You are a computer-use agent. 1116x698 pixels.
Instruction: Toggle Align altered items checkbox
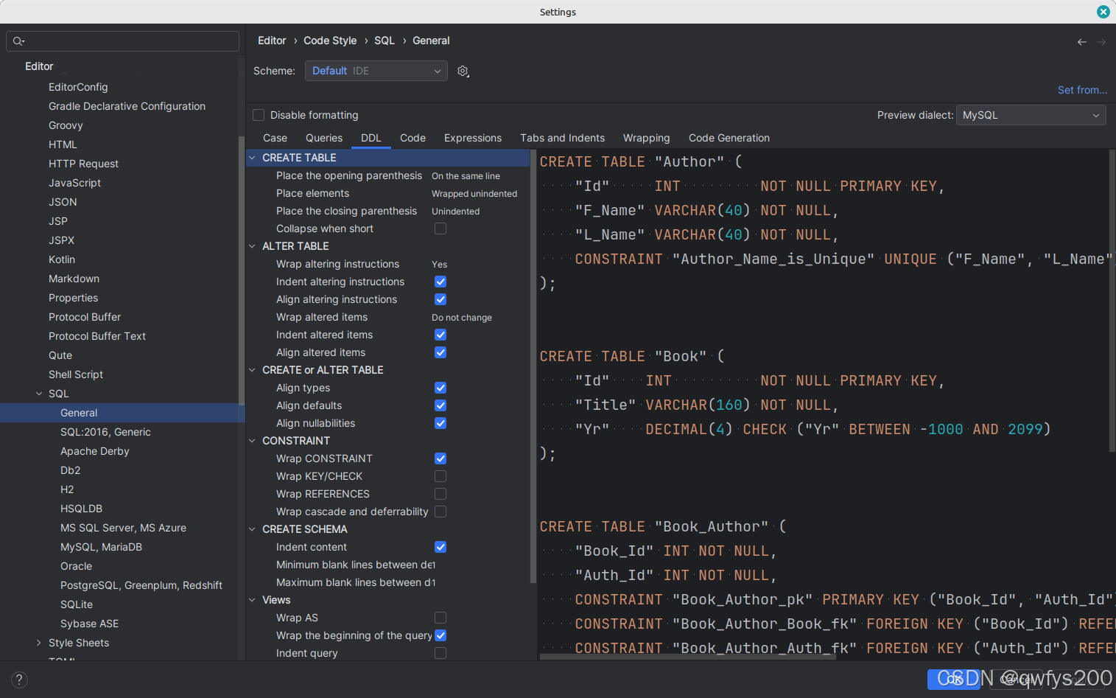[441, 352]
